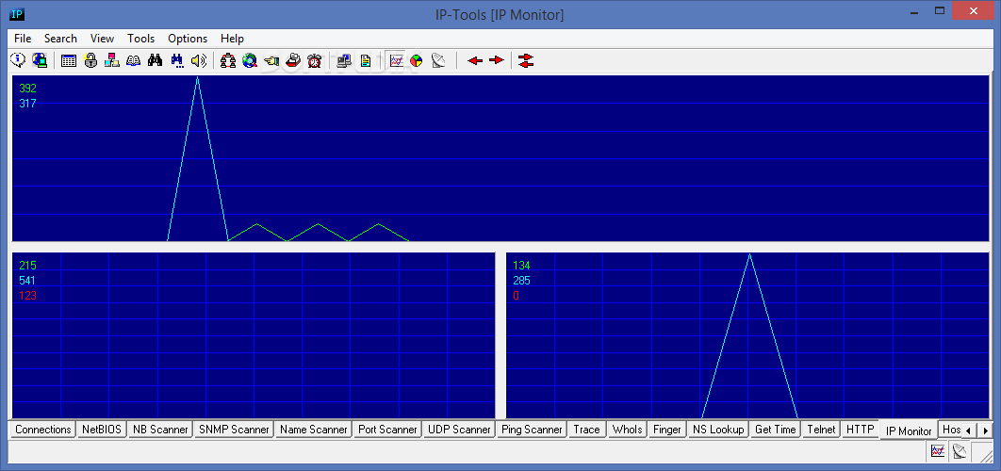
Task: Switch to the Telnet tab
Action: [821, 430]
